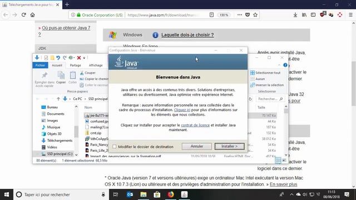The image size is (356, 200).
Task: Open Microsoft Store from taskbar
Action: pyautogui.click(x=157, y=194)
